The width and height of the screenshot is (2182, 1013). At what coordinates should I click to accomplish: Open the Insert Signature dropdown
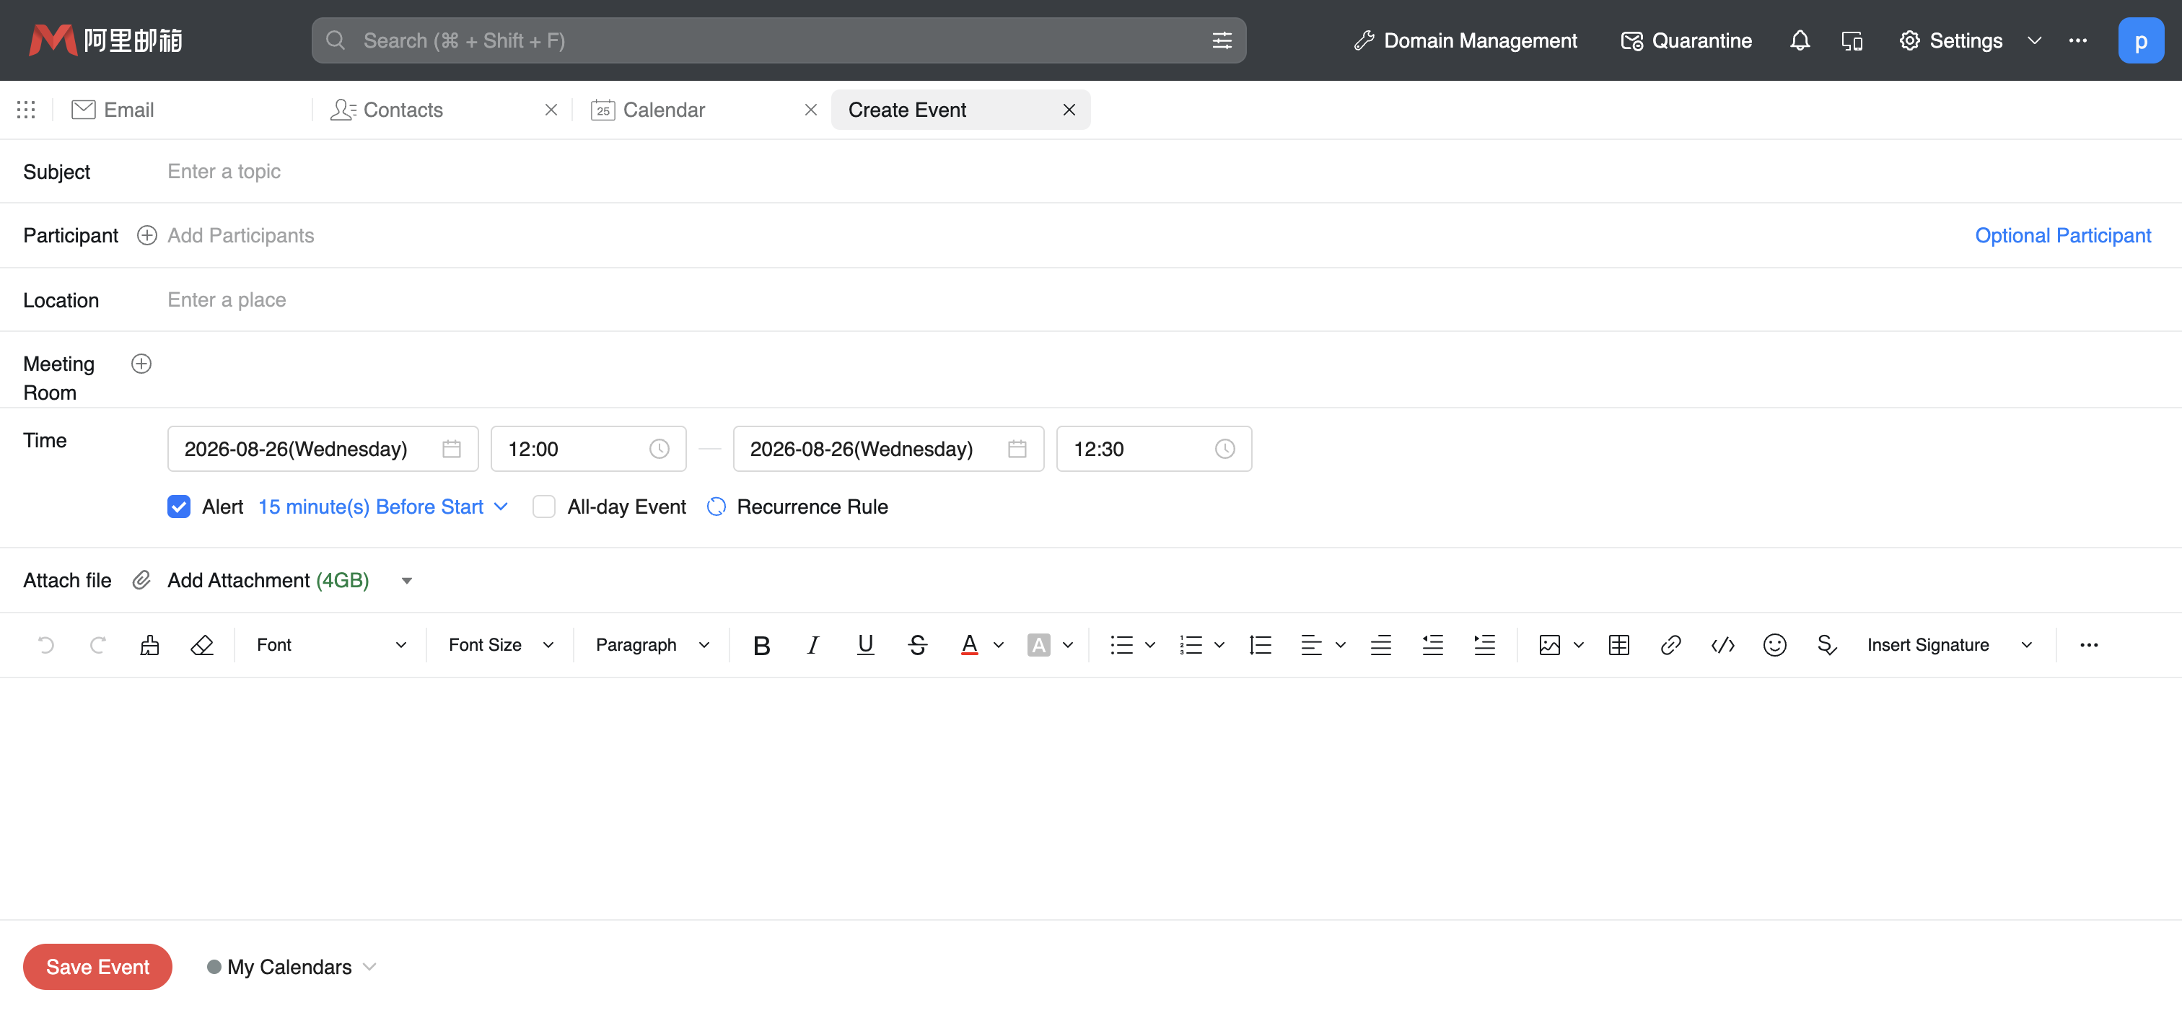(x=1949, y=646)
